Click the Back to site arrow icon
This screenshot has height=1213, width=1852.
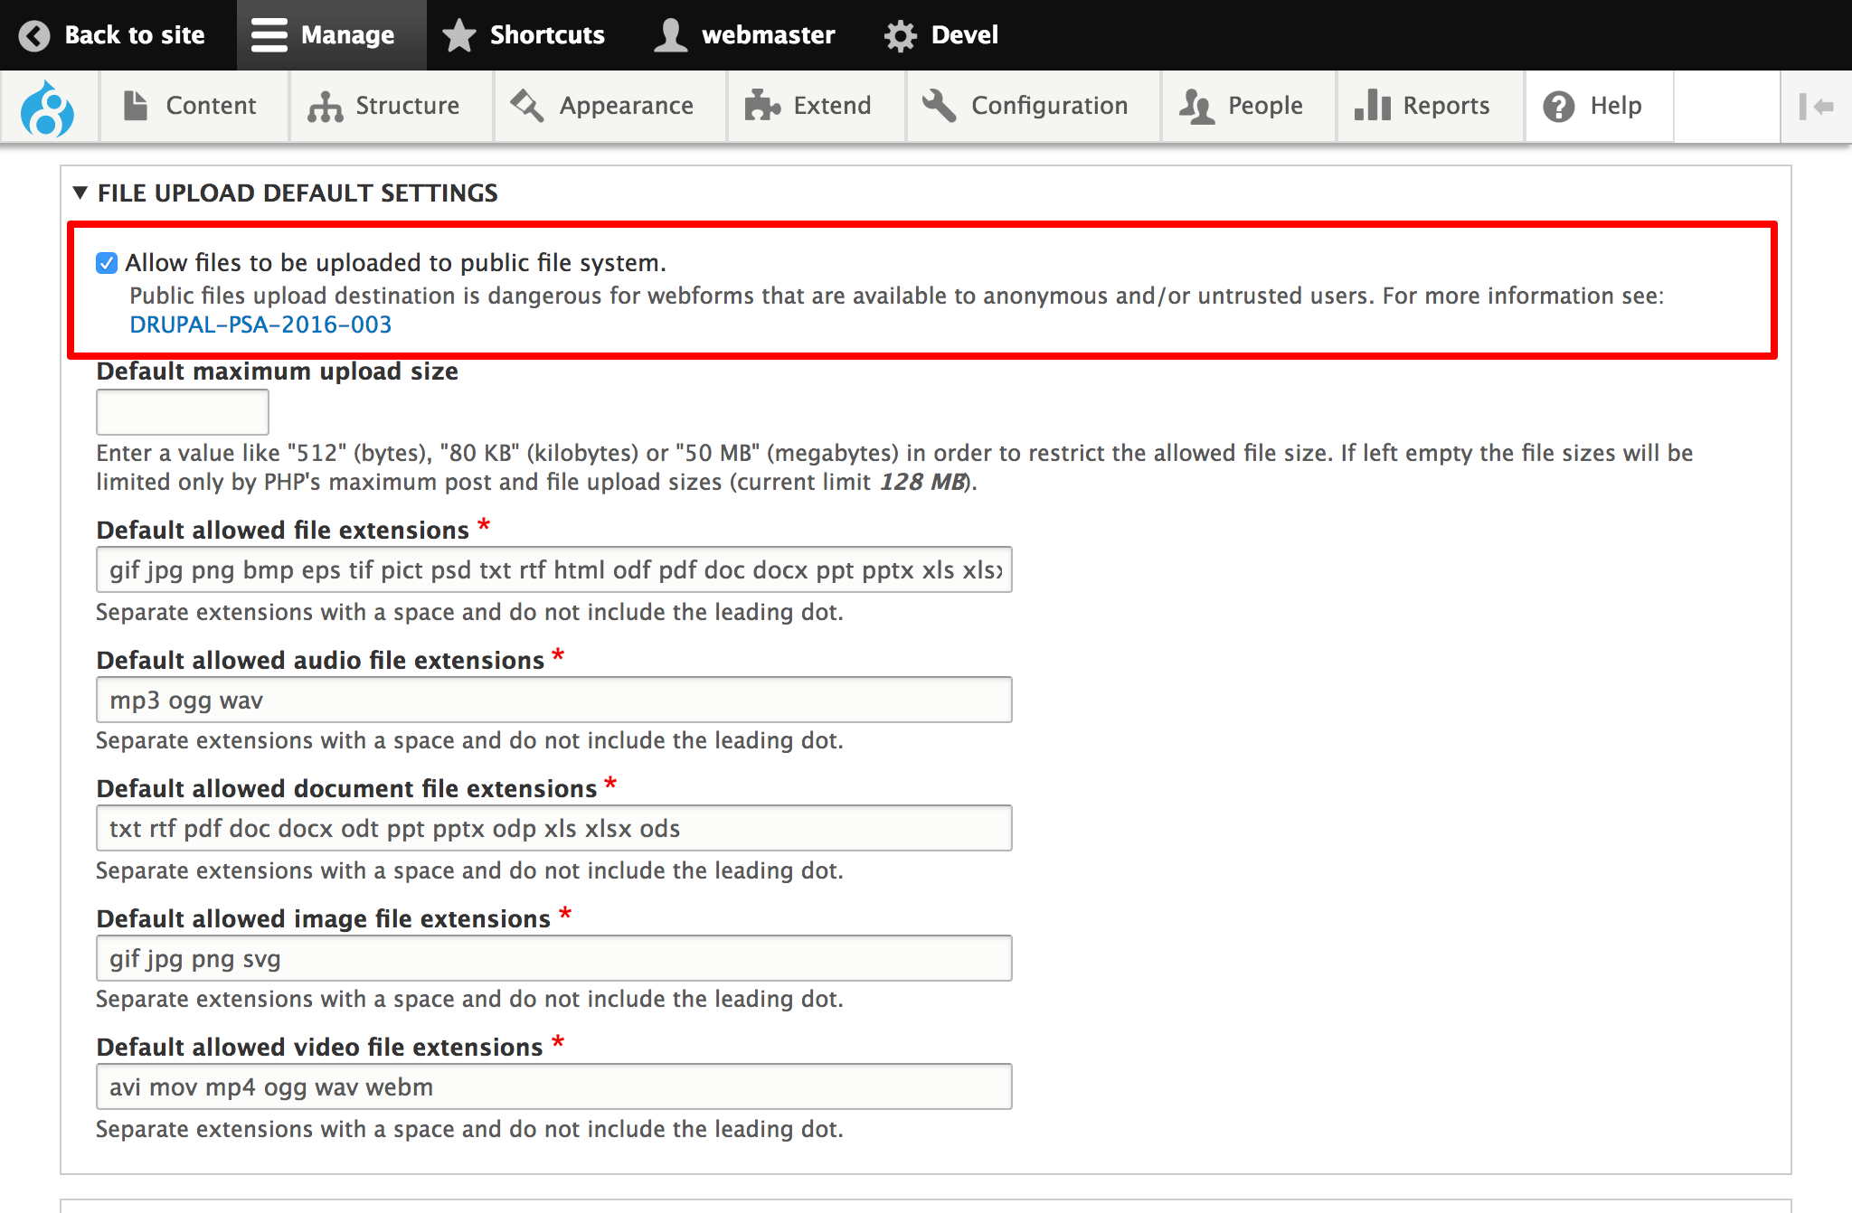tap(34, 35)
